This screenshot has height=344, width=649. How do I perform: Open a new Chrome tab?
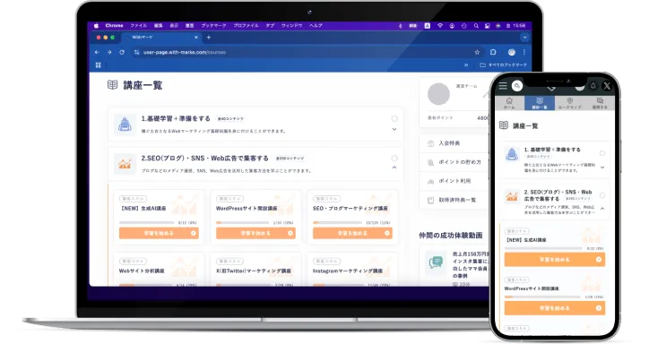point(209,38)
